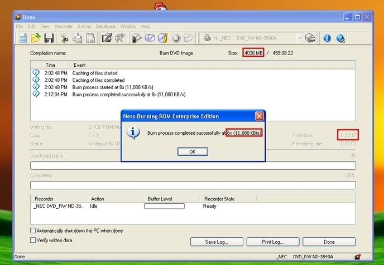Click the Event column header

pyautogui.click(x=80, y=65)
